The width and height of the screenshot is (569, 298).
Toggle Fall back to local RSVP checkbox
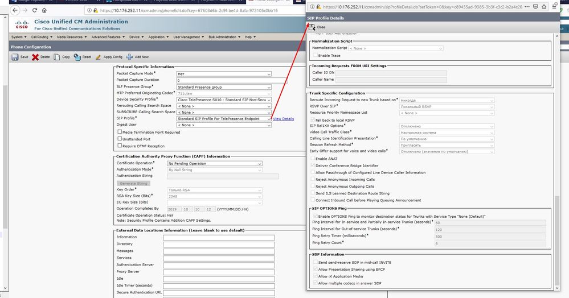[313, 119]
